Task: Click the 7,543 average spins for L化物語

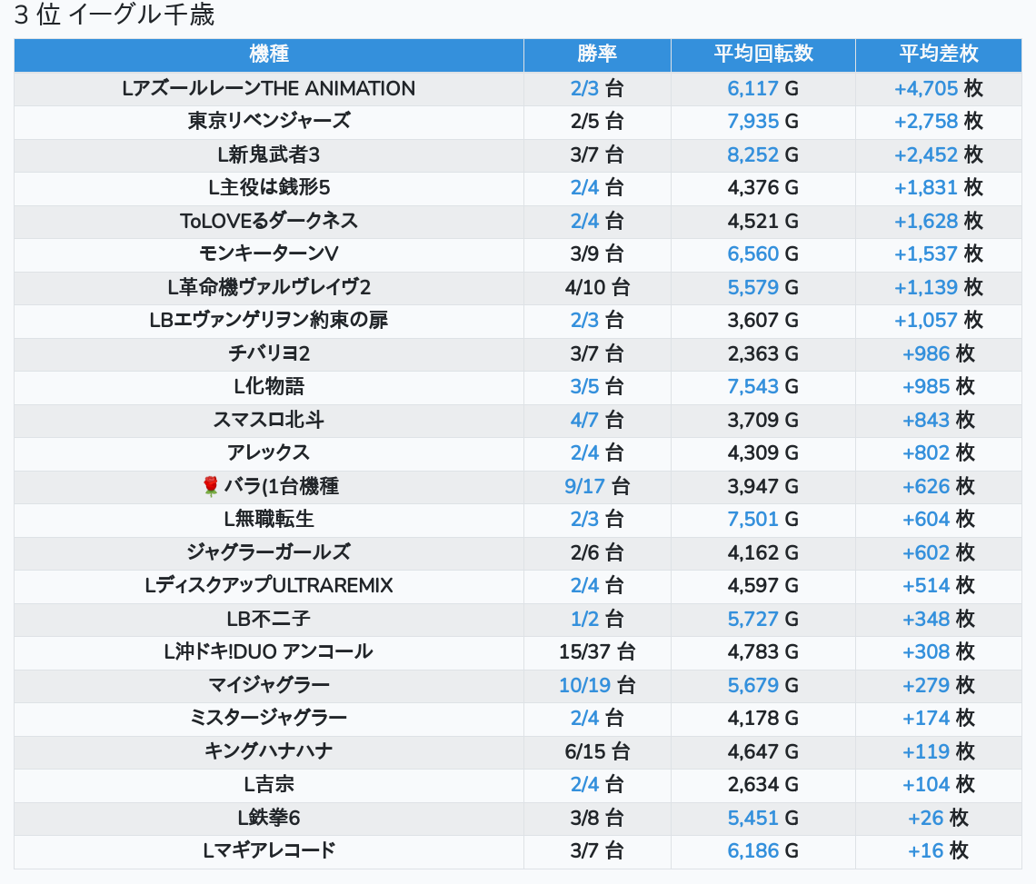Action: [x=752, y=387]
